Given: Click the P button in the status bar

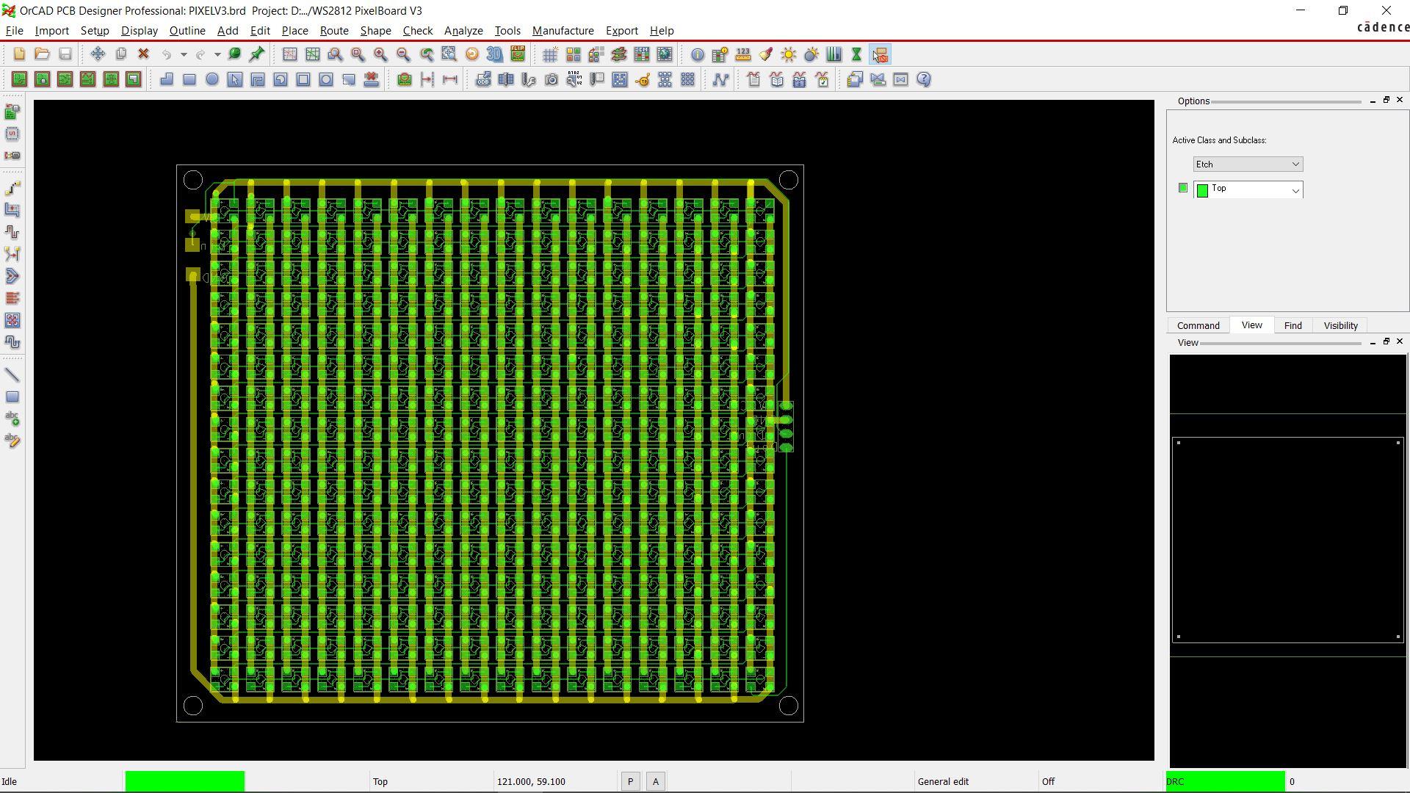Looking at the screenshot, I should [x=629, y=781].
